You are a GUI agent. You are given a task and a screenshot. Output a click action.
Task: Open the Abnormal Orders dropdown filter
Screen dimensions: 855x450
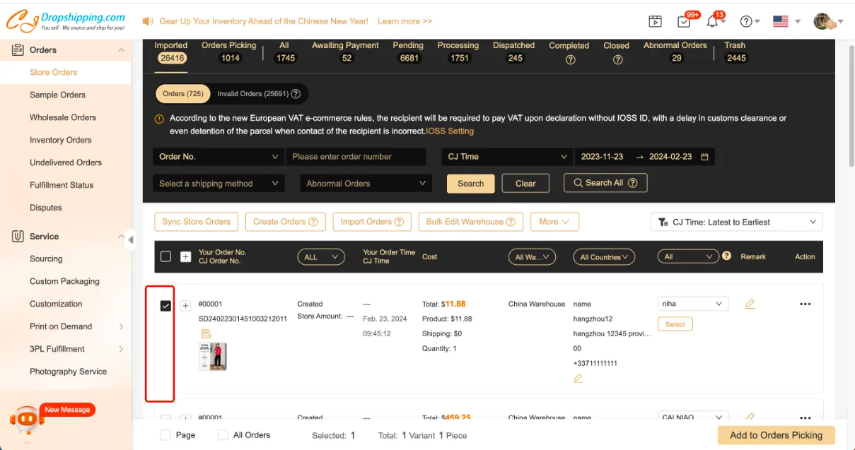click(x=366, y=184)
